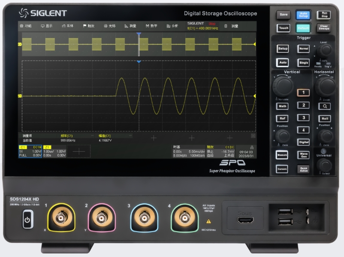Open the C1 channel settings box
344x257 pixels.
[30, 151]
